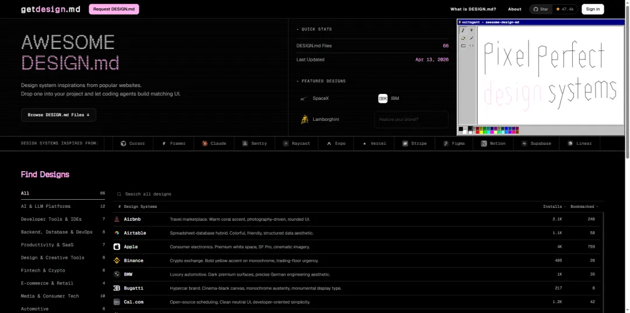Click the paint widget title bar
Viewport: 630px width, 313px height.
tap(541, 22)
